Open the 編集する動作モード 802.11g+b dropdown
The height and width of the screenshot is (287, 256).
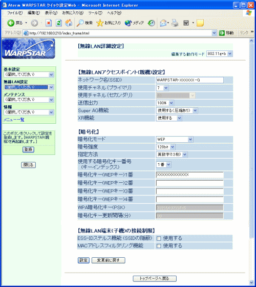click(220, 54)
